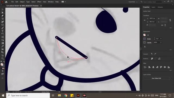Click the Search Adobe Stock field
174x98 pixels.
[x=151, y=2]
